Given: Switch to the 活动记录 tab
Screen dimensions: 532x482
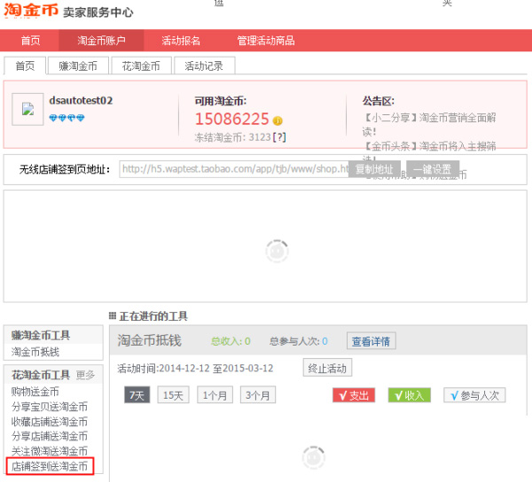Looking at the screenshot, I should coord(204,66).
